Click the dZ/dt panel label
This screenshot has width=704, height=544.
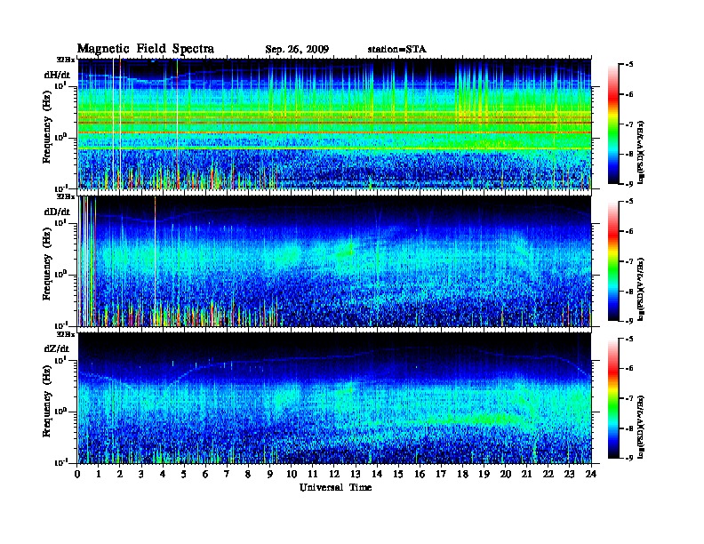pyautogui.click(x=57, y=348)
